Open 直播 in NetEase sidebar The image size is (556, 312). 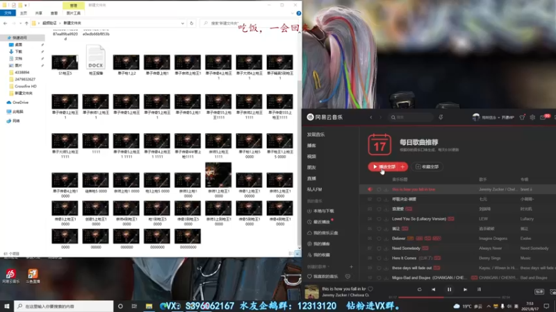(x=311, y=178)
